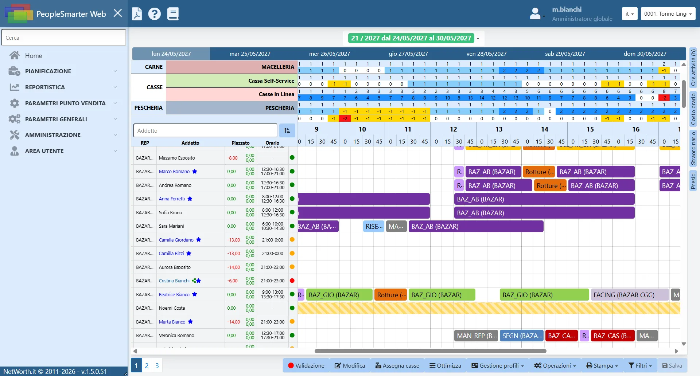Expand the AMMINISTRAZIONE menu
This screenshot has height=376, width=700.
(64, 135)
